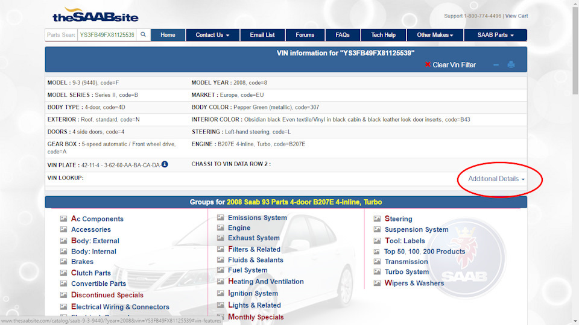Click theSAABsite logo

click(96, 16)
